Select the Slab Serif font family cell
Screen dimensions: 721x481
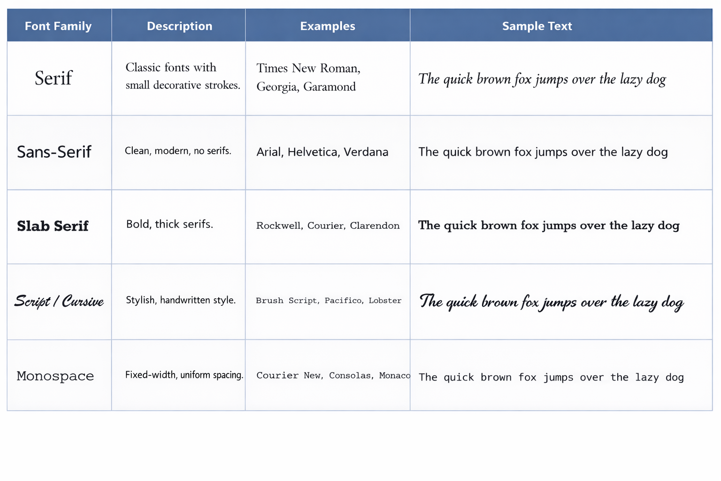pos(53,226)
